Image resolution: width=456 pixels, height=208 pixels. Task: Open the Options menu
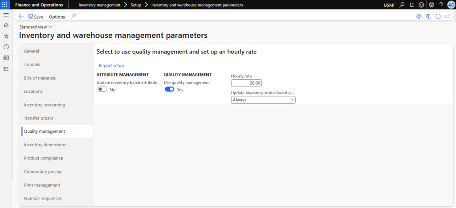(x=57, y=17)
